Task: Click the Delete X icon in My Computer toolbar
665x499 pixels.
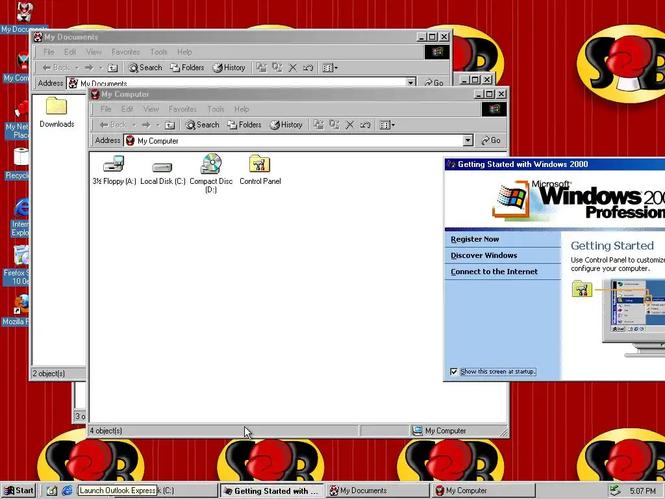Action: [x=350, y=125]
